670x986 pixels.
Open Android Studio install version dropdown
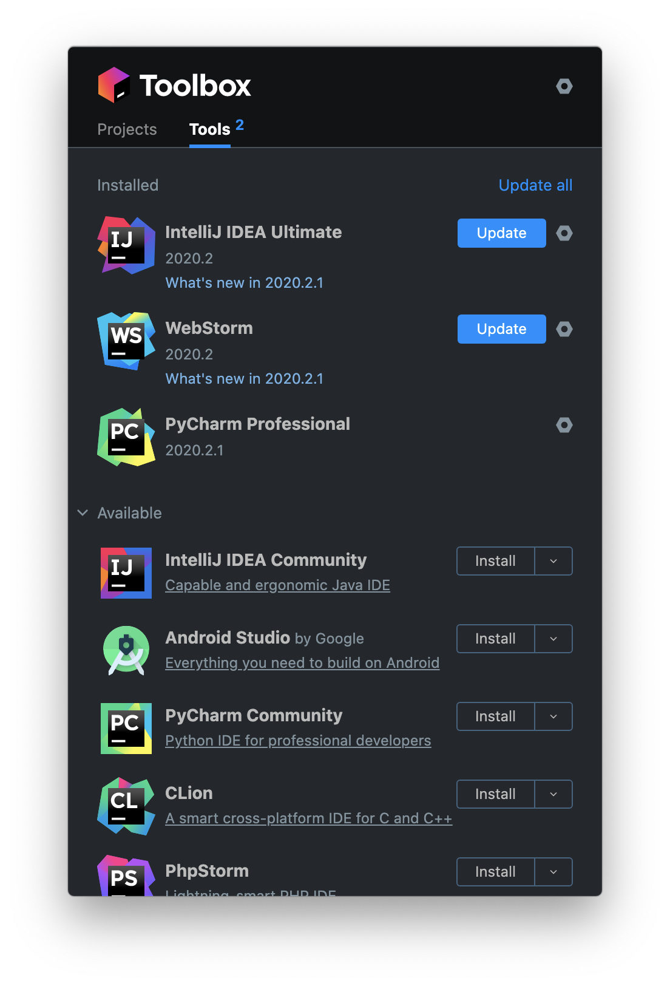tap(553, 639)
